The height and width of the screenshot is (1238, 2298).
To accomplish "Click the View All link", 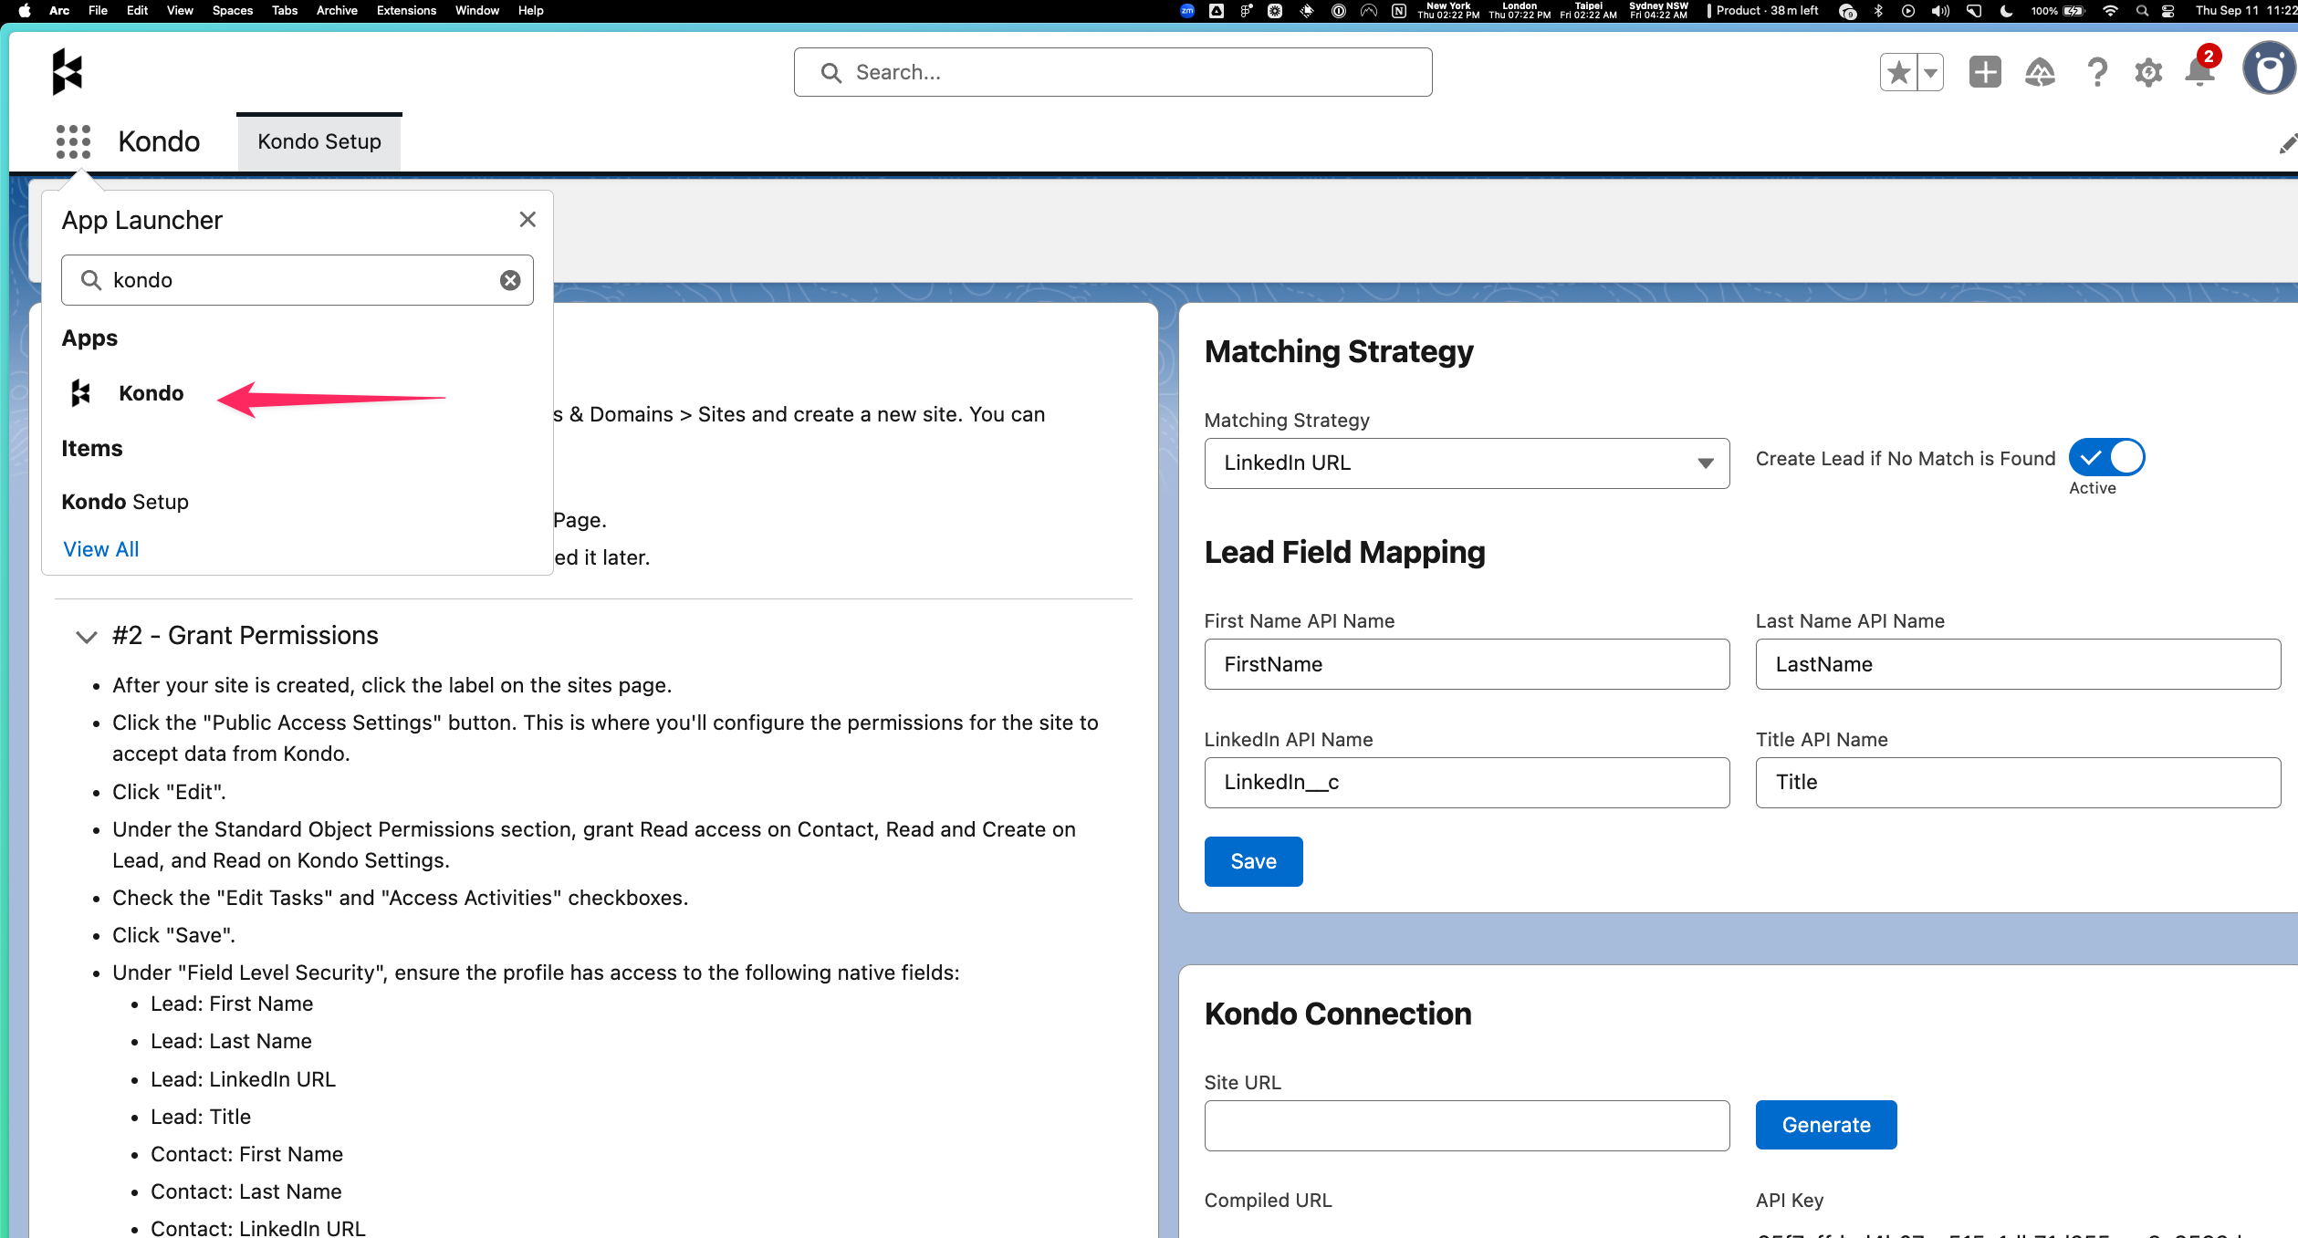I will click(x=101, y=549).
